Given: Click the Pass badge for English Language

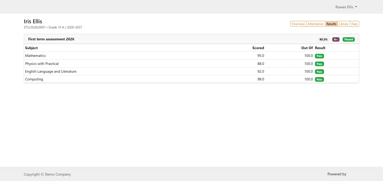Looking at the screenshot, I should pyautogui.click(x=319, y=72).
